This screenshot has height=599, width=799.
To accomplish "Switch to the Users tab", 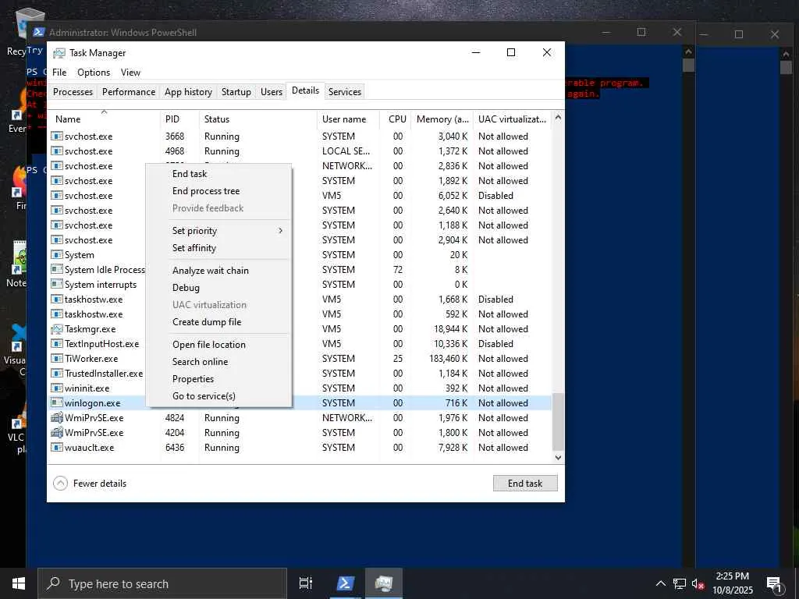I will pyautogui.click(x=271, y=92).
